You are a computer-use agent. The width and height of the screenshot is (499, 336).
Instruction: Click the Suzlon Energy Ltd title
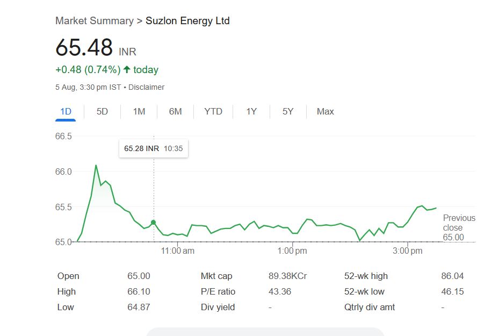[x=187, y=21]
